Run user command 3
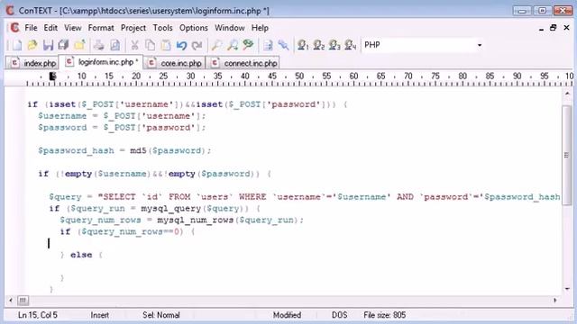The image size is (577, 324). [334, 45]
